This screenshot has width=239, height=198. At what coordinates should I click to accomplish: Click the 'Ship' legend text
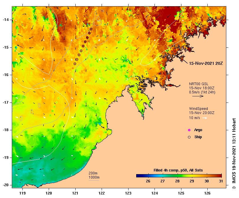(198, 137)
